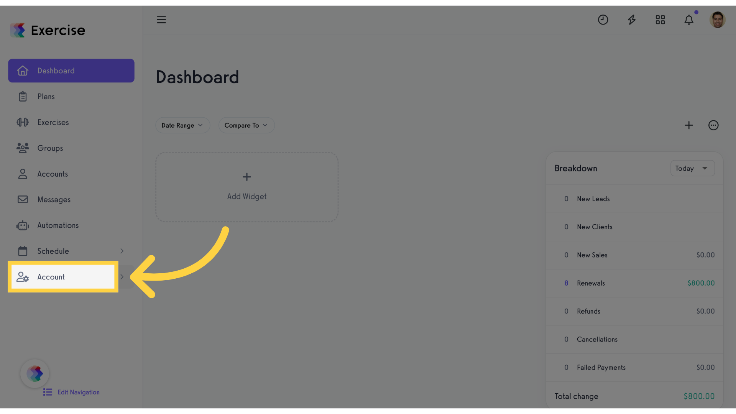736x414 pixels.
Task: Open the Account menu item
Action: pos(63,277)
